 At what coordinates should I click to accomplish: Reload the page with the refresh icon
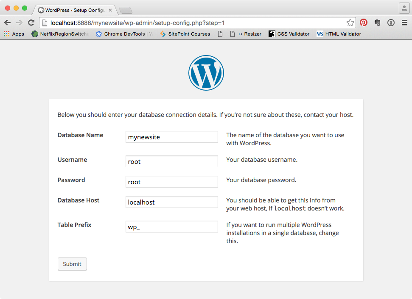coord(31,23)
